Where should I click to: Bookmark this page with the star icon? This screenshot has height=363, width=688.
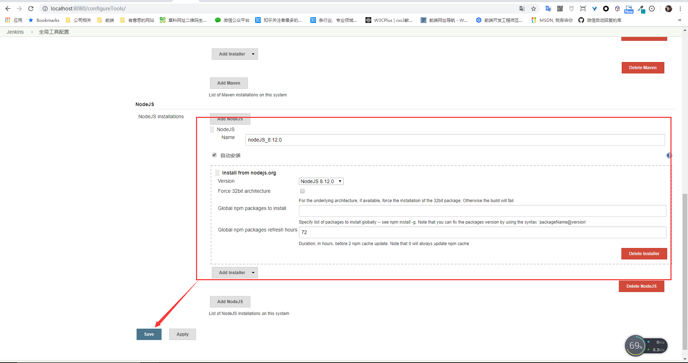534,9
